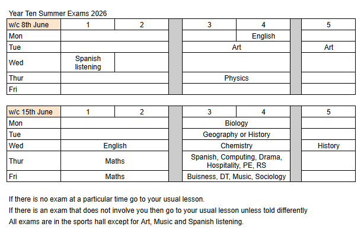Click the Biology exam cell on Monday
The height and width of the screenshot is (236, 364).
click(x=237, y=123)
